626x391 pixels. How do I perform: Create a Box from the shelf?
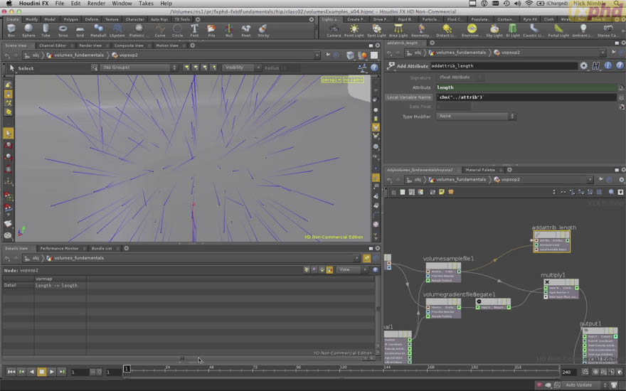point(11,30)
